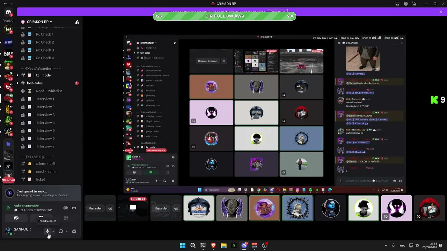Show hidden system tray icons chevron

tap(386, 245)
